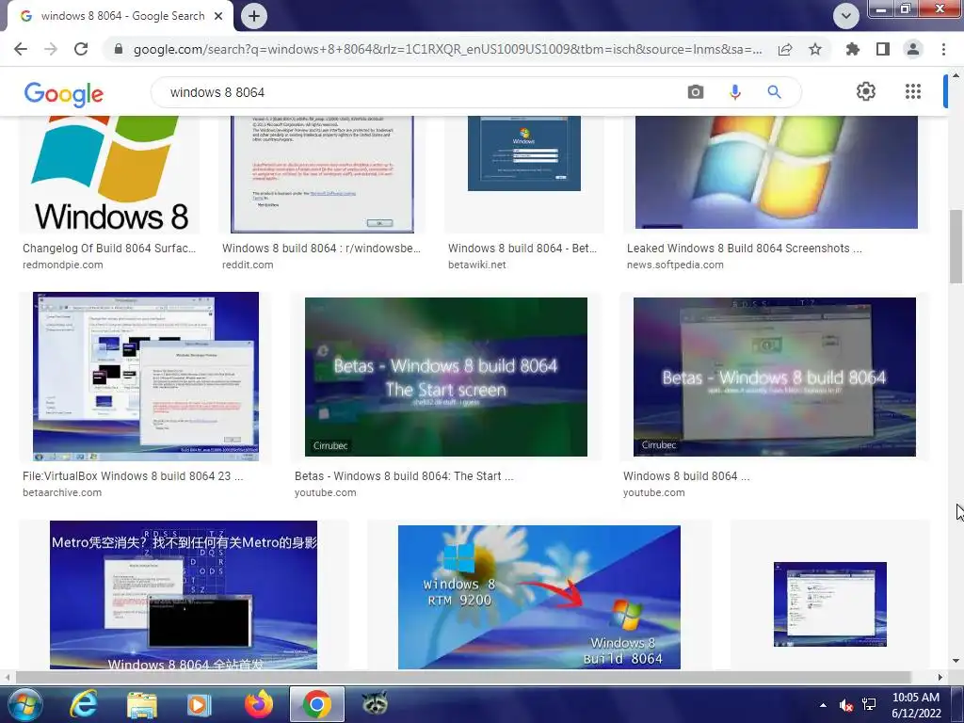This screenshot has height=723, width=964.
Task: Click the horizontal scrollbar left arrow
Action: coord(7,677)
